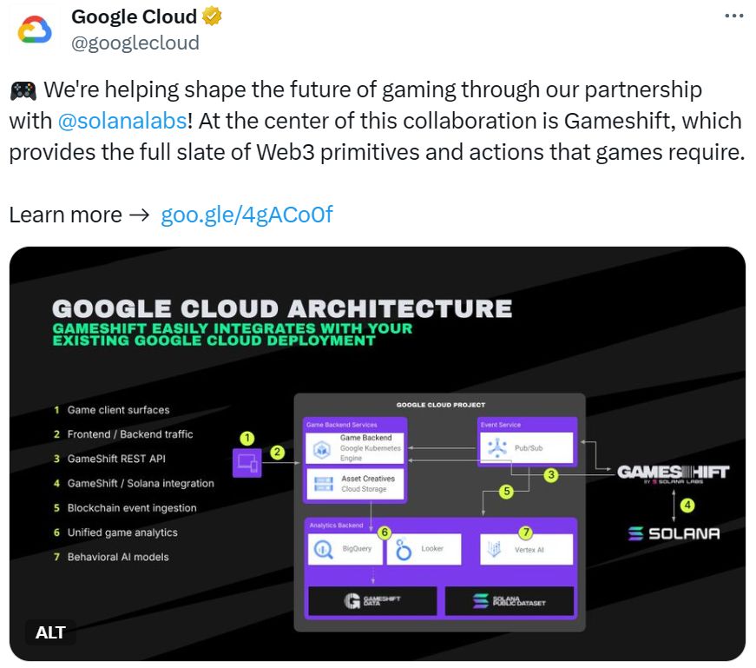
Task: Click the Google Cloud account name
Action: 134,17
